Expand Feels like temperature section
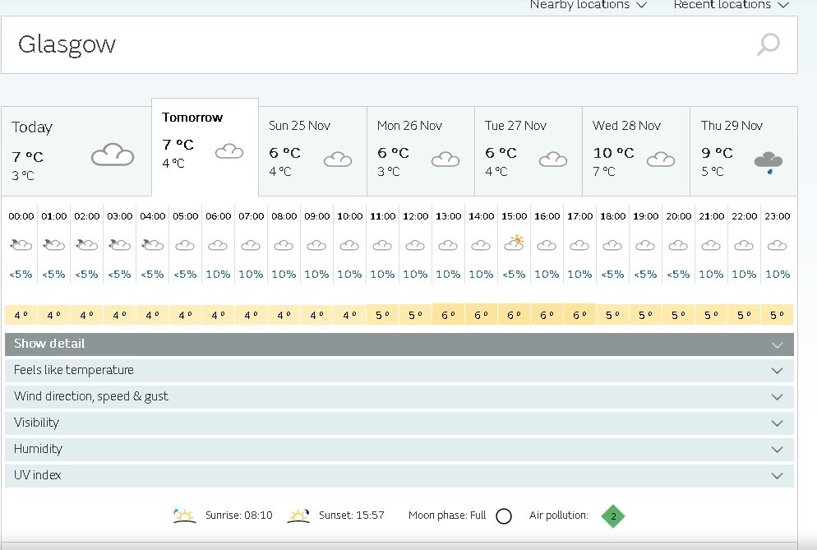 [x=399, y=370]
